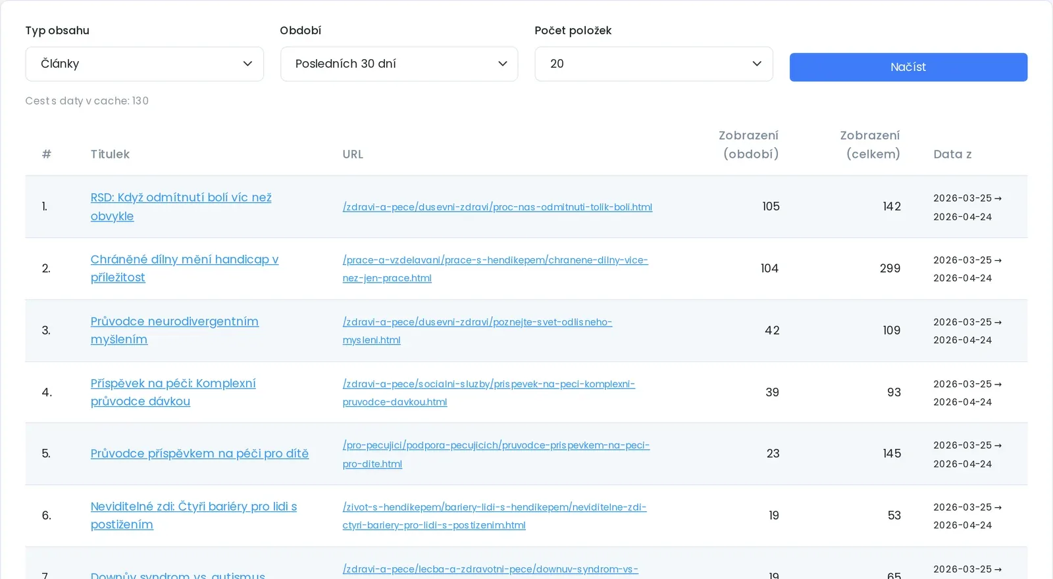Click URL for poznejte-svet-odlisneho-mysleni.html
The width and height of the screenshot is (1053, 579).
[477, 331]
